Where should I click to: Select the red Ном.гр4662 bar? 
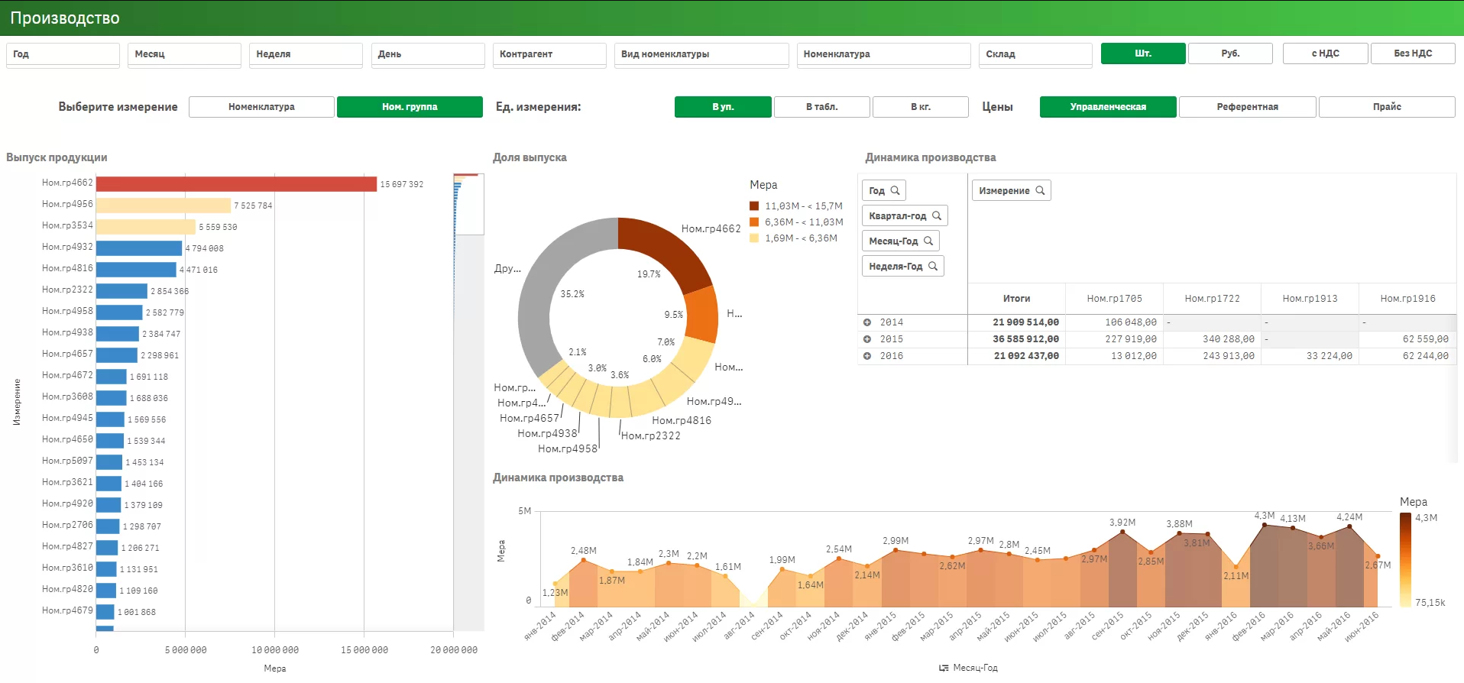(x=236, y=184)
